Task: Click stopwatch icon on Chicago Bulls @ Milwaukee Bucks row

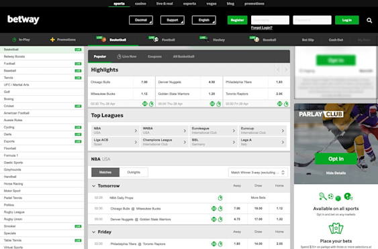Action: [220, 209]
